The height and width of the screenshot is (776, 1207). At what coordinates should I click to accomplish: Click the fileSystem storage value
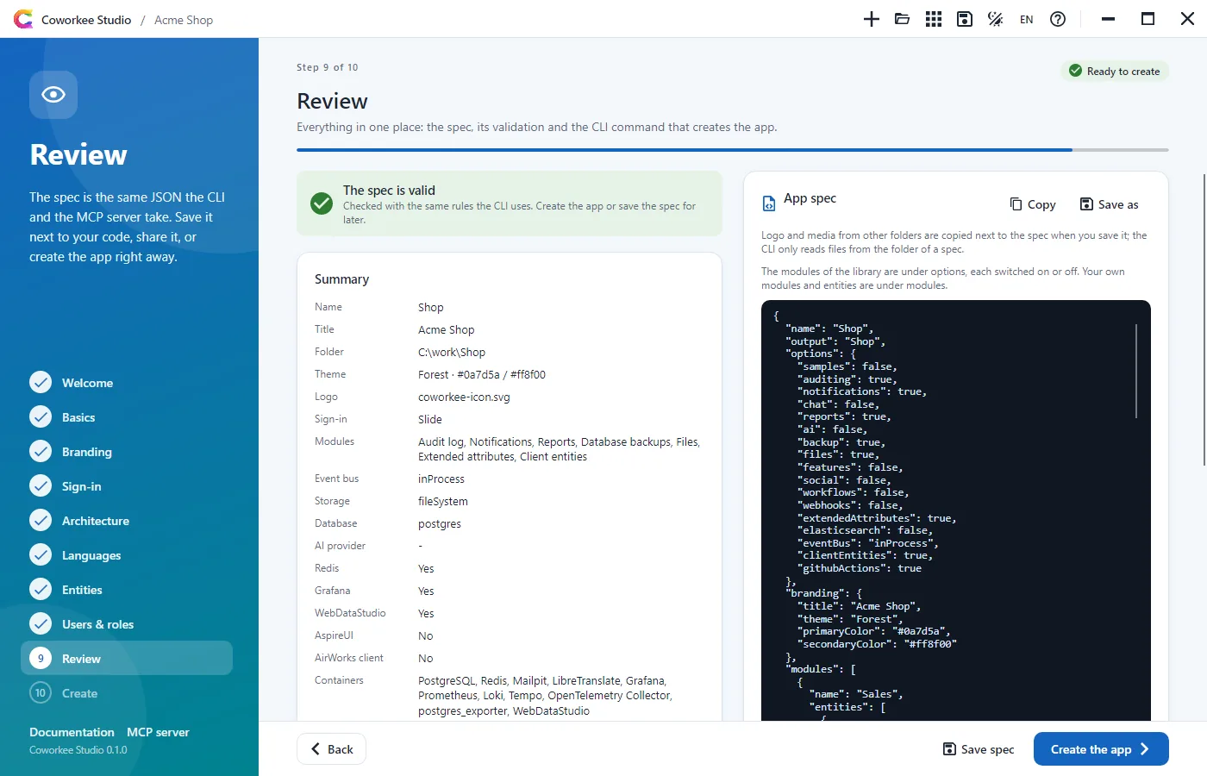(x=443, y=501)
